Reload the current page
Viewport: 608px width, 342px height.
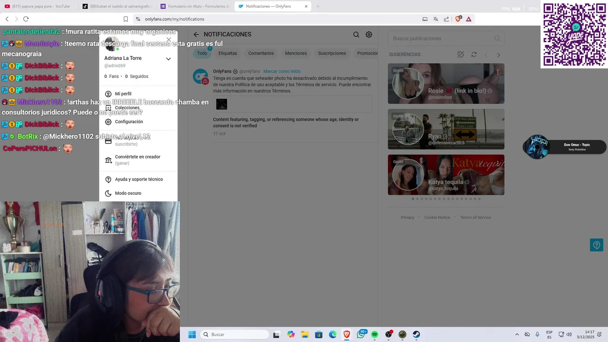[26, 19]
